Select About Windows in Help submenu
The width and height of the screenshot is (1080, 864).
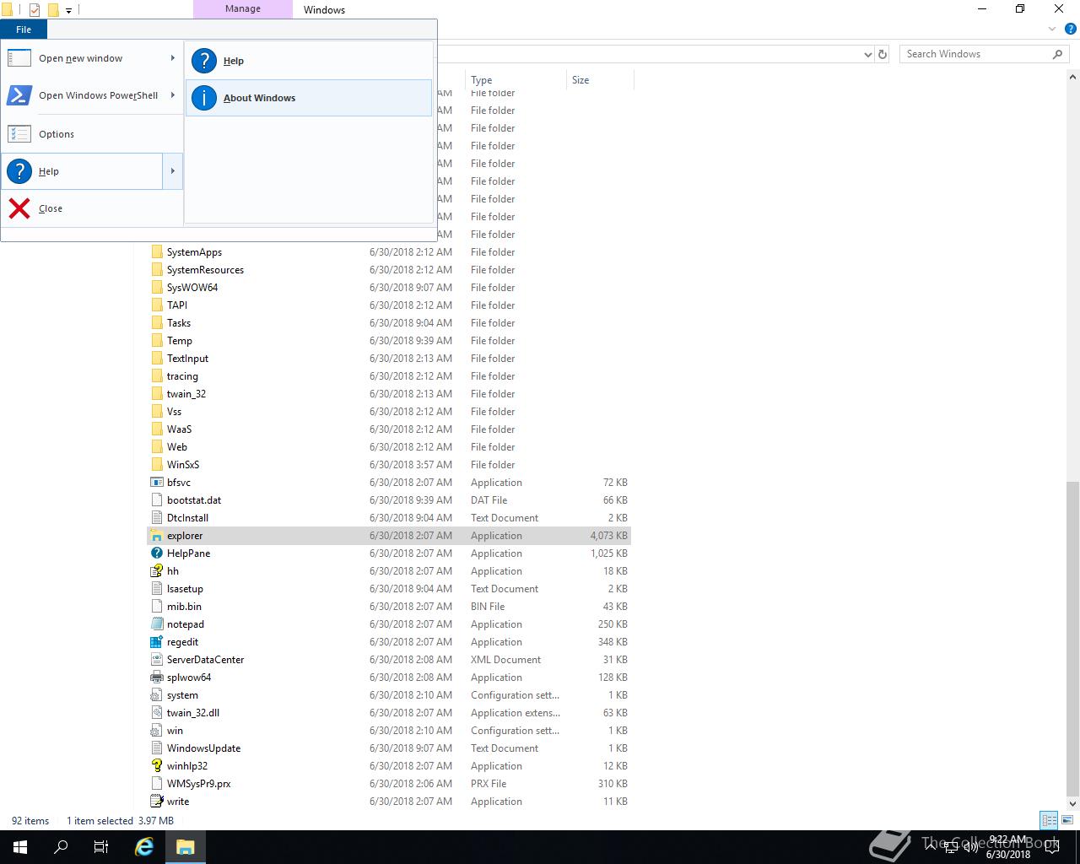[309, 98]
